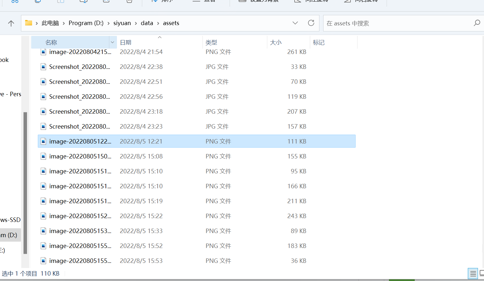The height and width of the screenshot is (281, 484).
Task: Select the file named image-20220804215...
Action: click(x=80, y=52)
